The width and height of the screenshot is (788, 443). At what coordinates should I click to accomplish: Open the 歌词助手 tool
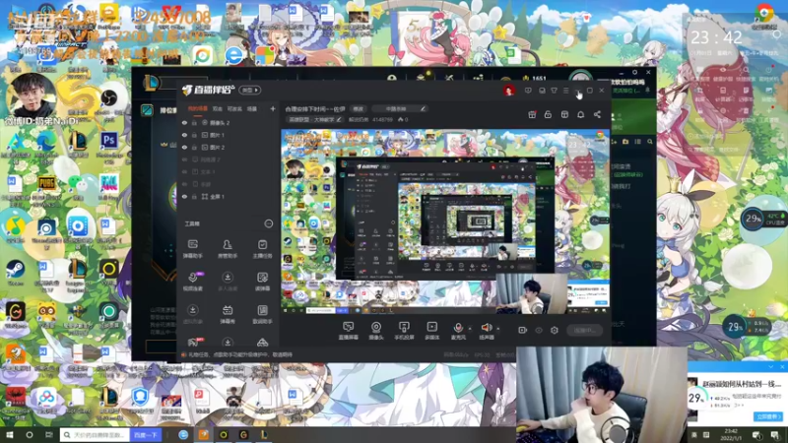pyautogui.click(x=262, y=314)
